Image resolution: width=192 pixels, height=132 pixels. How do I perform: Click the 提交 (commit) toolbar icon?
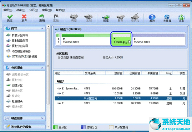(x=10, y=18)
